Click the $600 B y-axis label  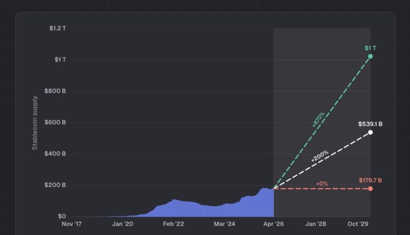[x=56, y=122]
